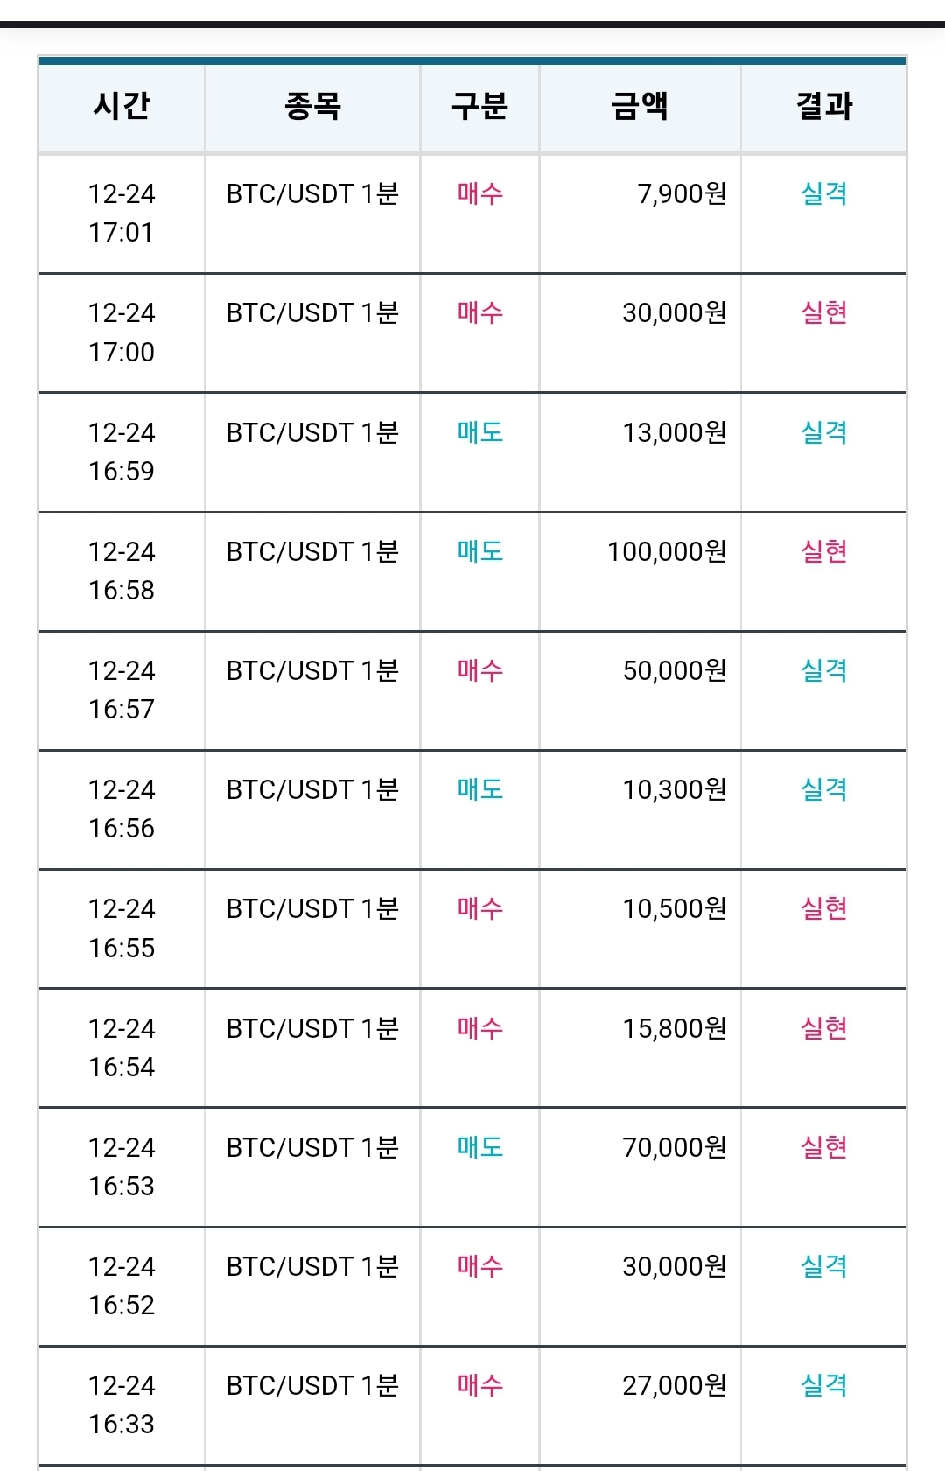This screenshot has width=945, height=1471.
Task: Click the 7,900원 amount cell
Action: pyautogui.click(x=640, y=213)
